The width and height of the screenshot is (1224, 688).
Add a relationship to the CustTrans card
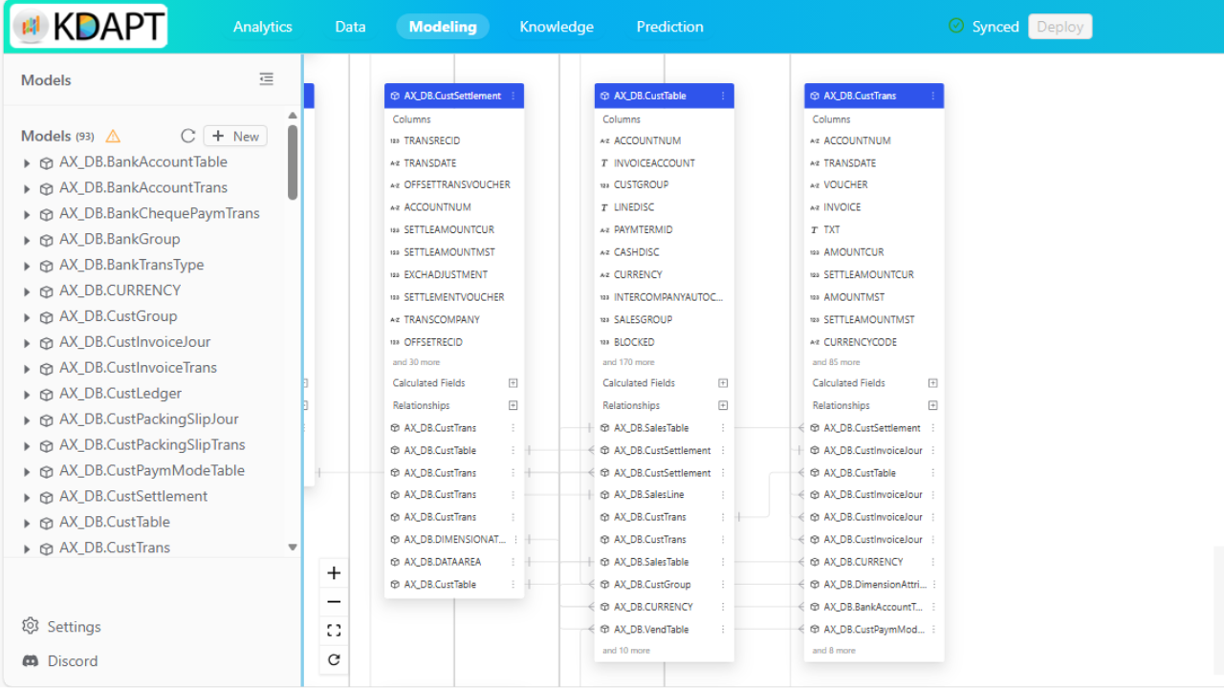pyautogui.click(x=933, y=406)
